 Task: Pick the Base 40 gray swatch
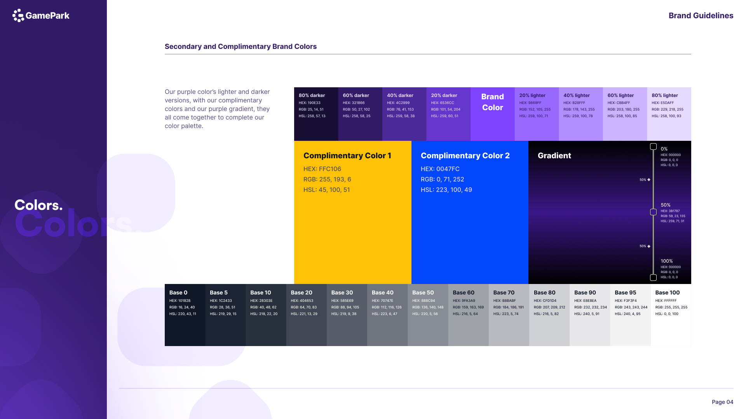click(x=387, y=315)
